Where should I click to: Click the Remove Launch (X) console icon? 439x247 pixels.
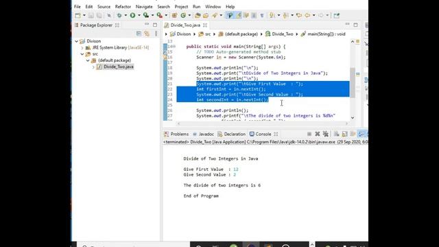coord(317,134)
